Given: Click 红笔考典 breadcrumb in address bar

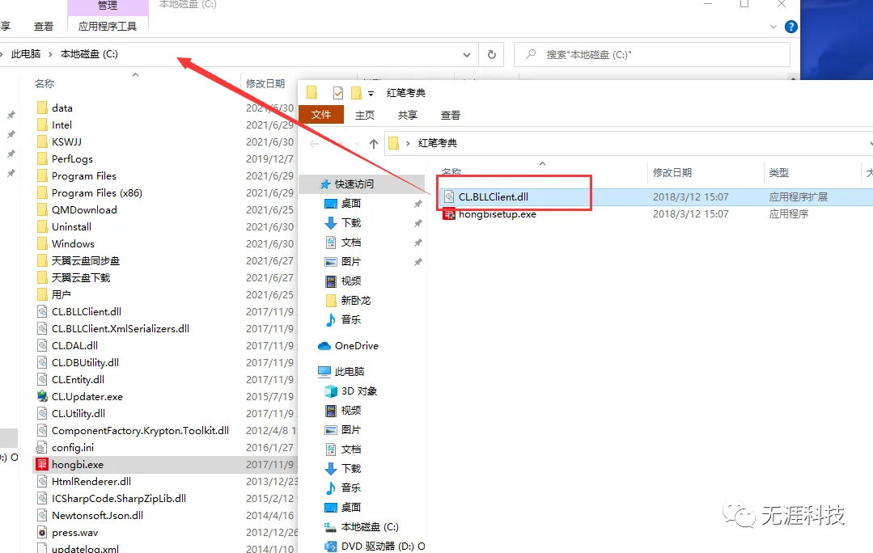Looking at the screenshot, I should tap(438, 143).
